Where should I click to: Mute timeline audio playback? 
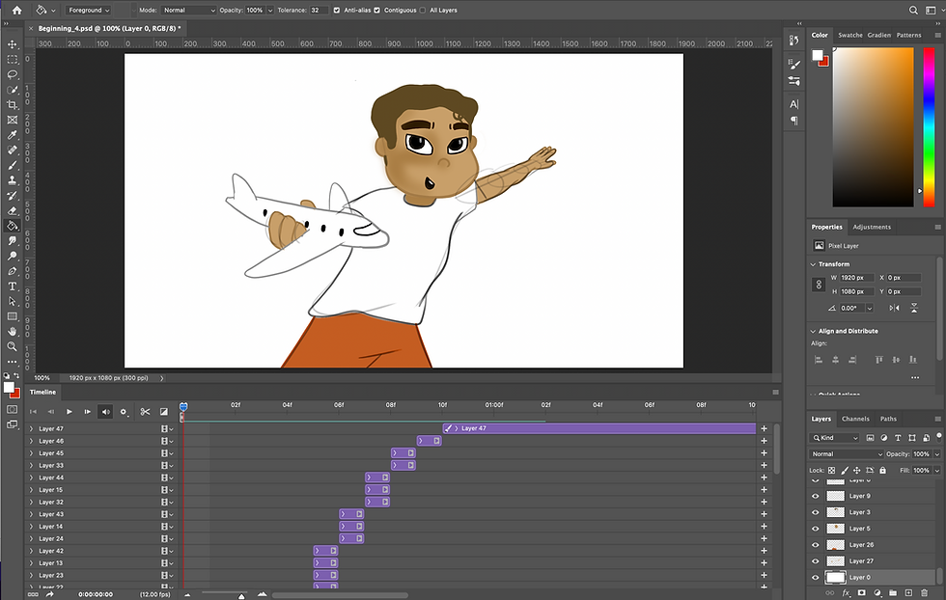coord(105,412)
